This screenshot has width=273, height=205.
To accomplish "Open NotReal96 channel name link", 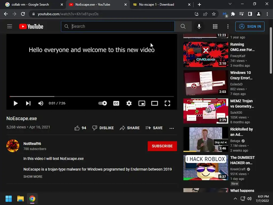I will 32,144.
